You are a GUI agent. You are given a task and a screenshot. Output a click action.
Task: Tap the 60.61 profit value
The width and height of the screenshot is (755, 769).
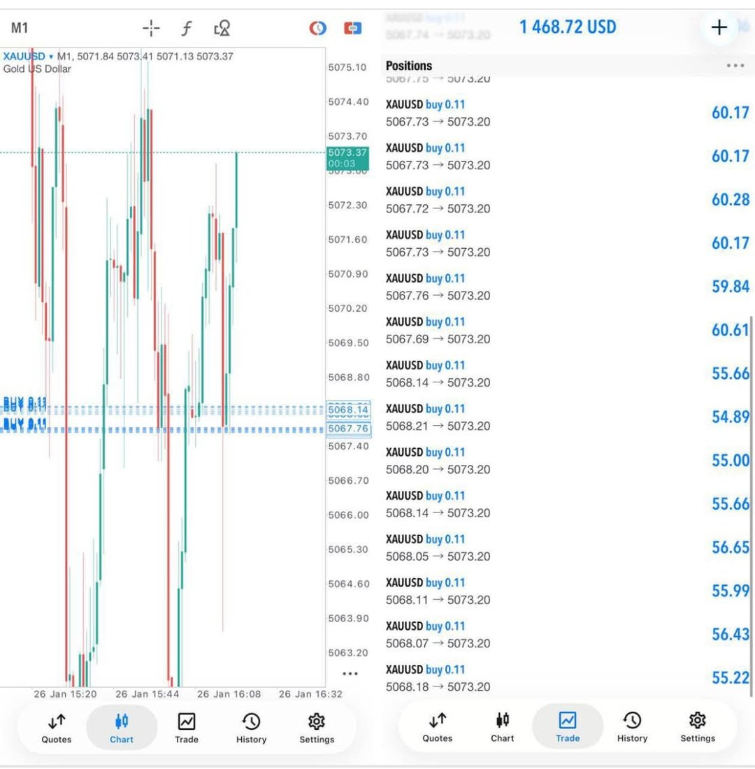731,330
